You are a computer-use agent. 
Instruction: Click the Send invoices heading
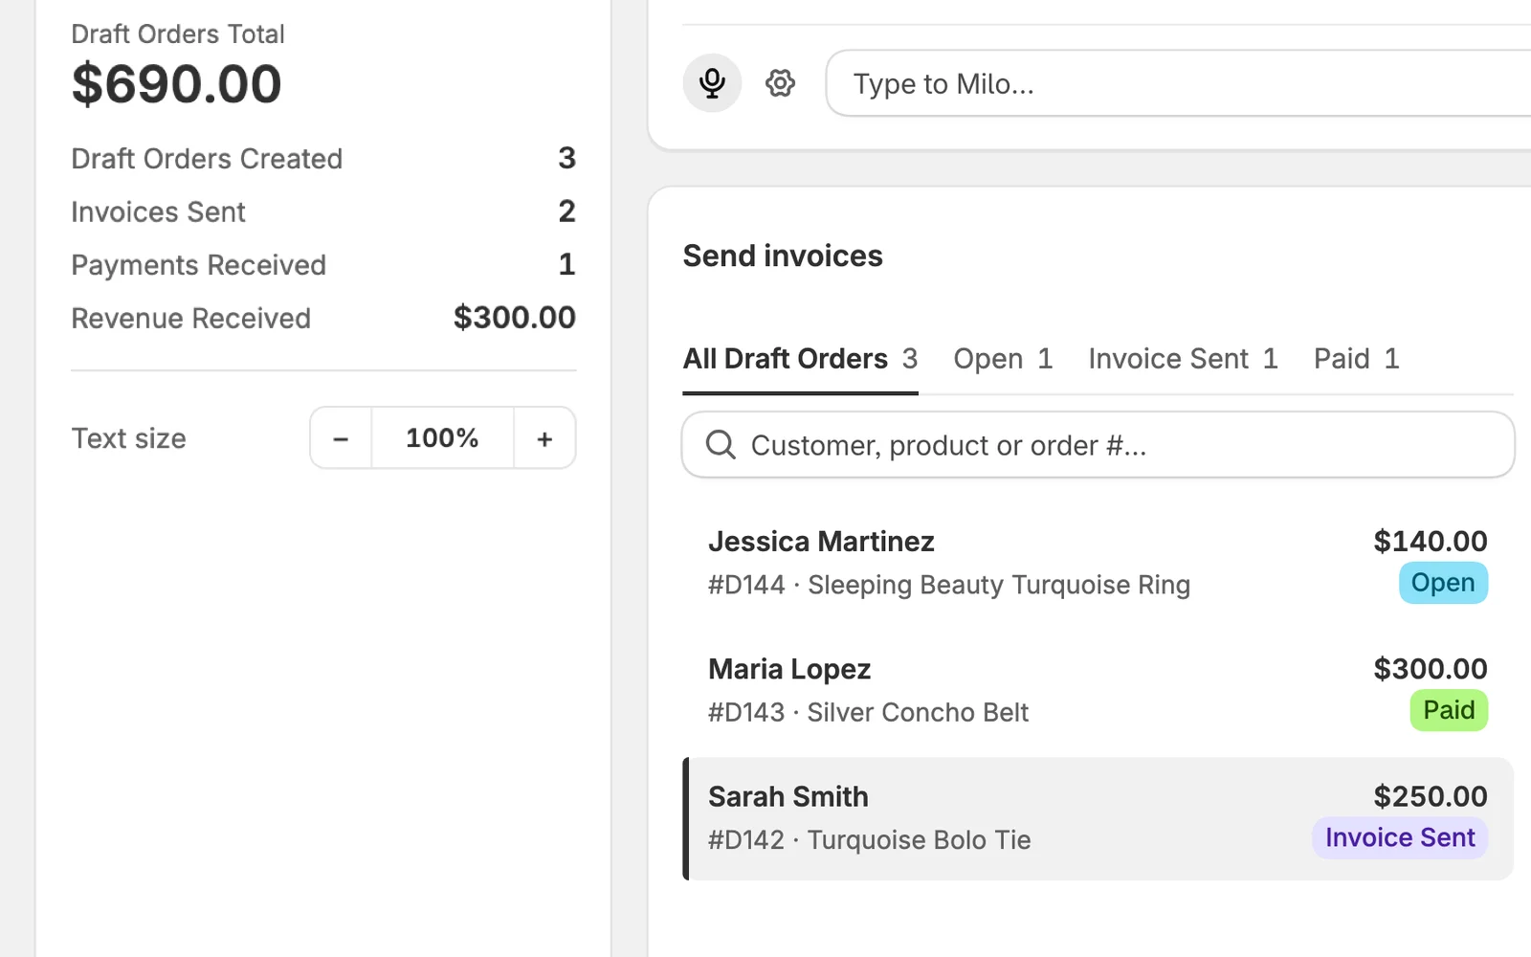point(783,256)
